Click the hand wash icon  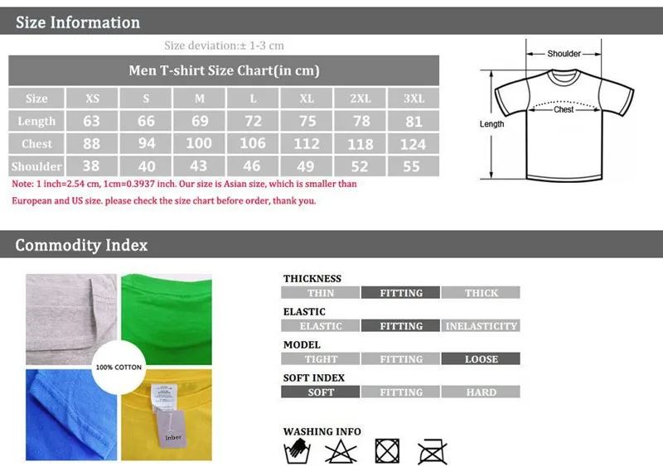(x=297, y=451)
